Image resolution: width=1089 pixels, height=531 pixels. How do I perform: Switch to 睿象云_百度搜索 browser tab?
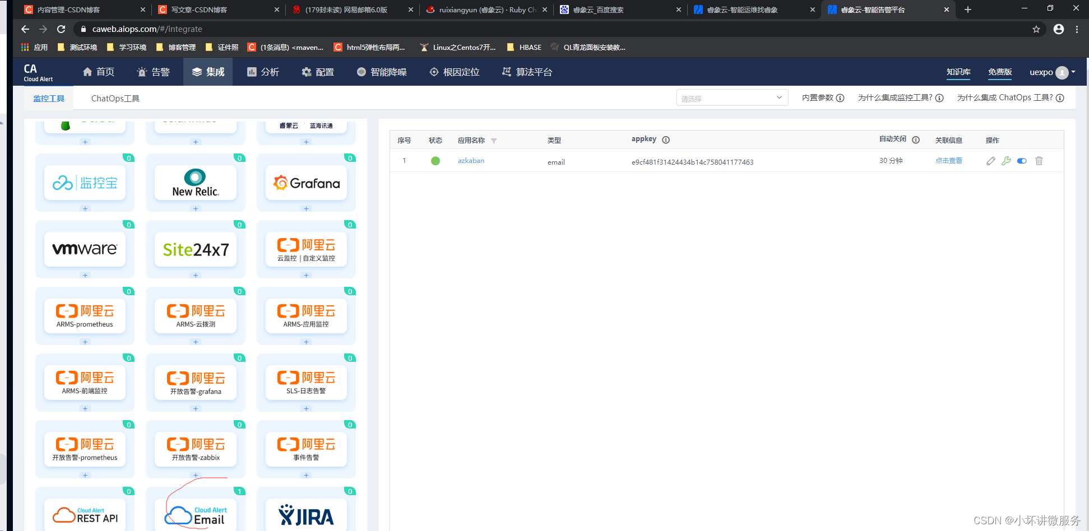click(620, 10)
